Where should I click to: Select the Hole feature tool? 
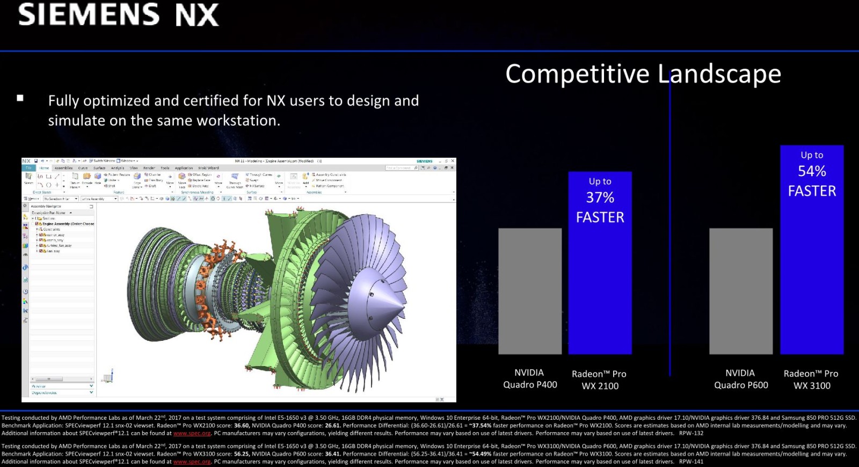(98, 179)
